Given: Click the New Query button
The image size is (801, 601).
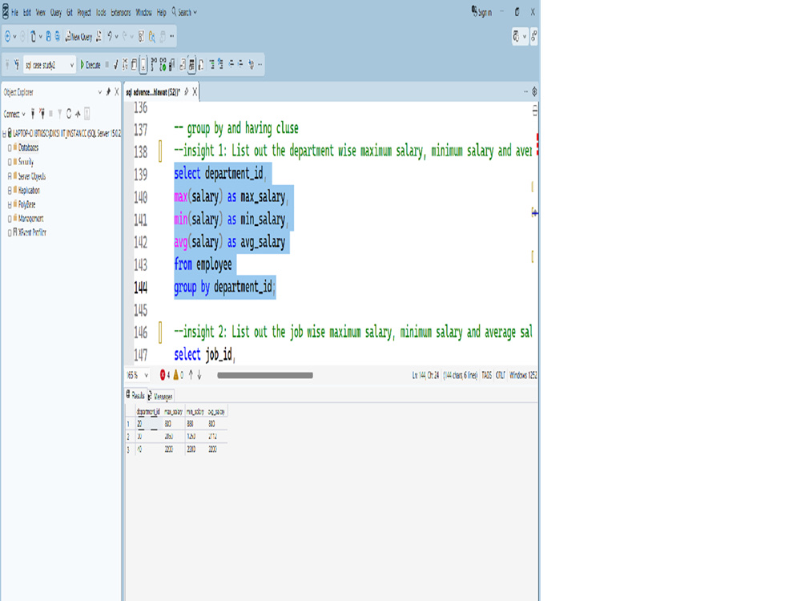Looking at the screenshot, I should click(x=78, y=36).
